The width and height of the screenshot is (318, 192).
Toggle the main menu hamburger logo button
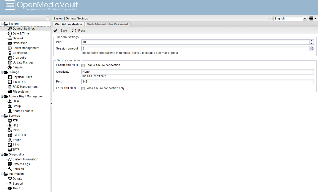coord(10,5)
